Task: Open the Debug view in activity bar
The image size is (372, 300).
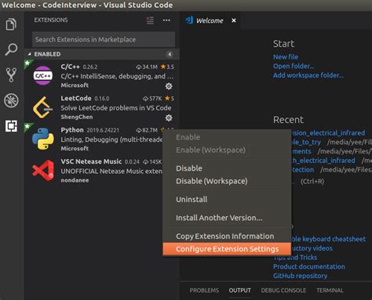Action: point(11,100)
